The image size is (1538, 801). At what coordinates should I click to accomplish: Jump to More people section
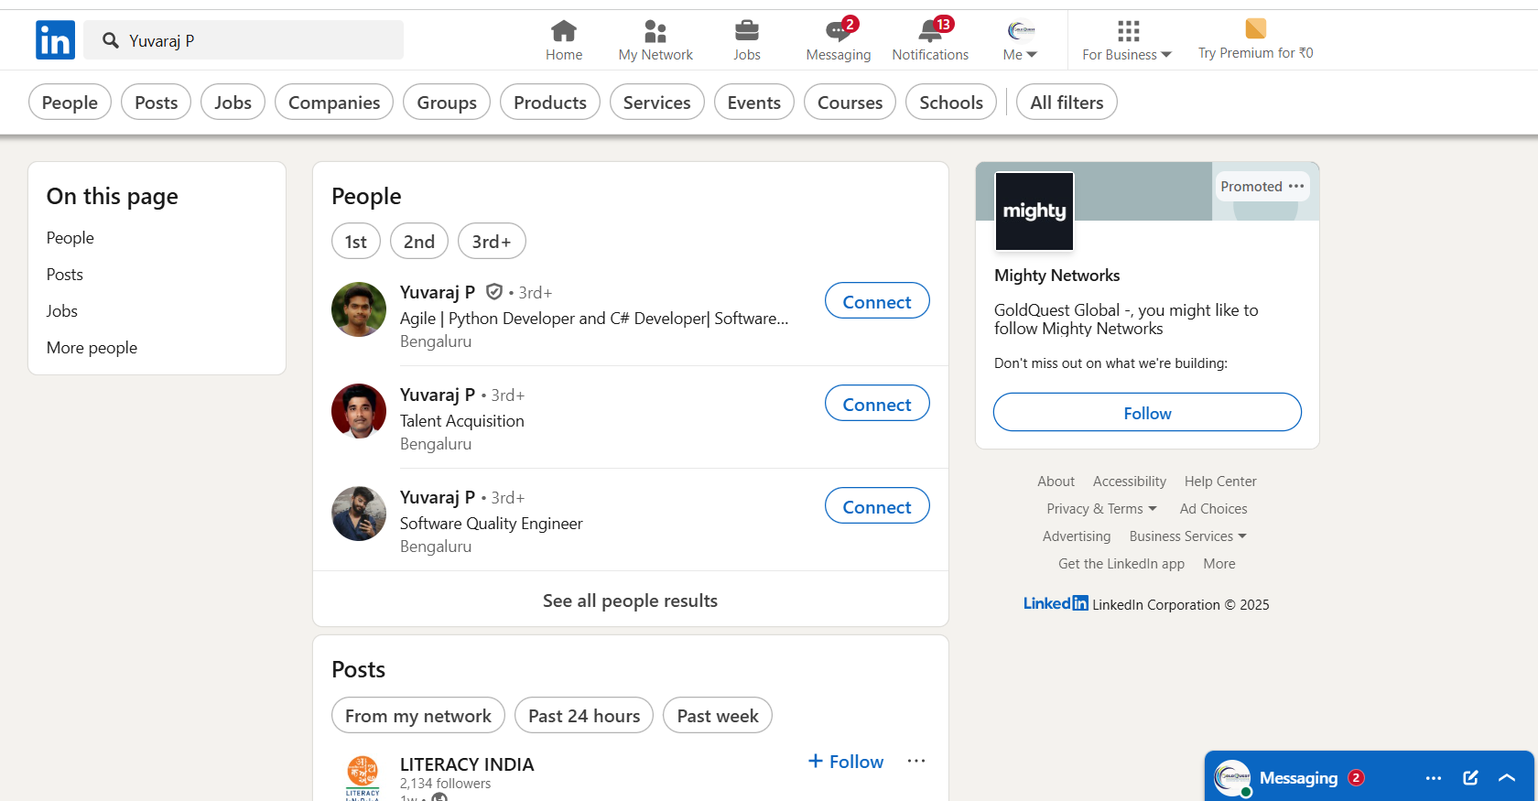click(92, 348)
